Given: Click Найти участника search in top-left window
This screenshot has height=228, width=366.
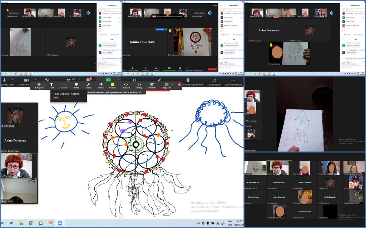Looking at the screenshot, I should (110, 10).
